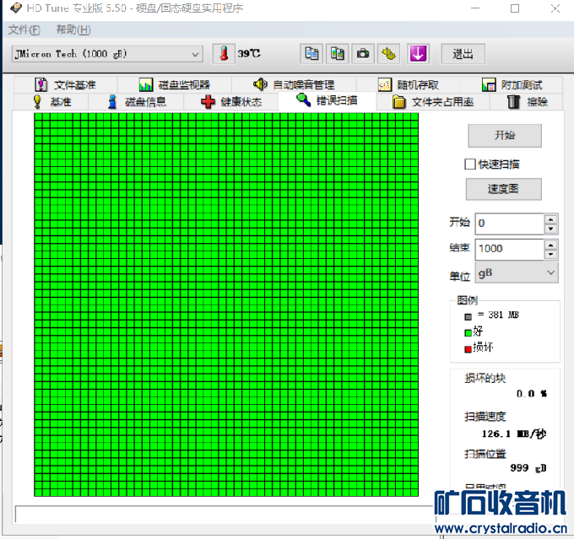This screenshot has height=539, width=574.
Task: Decrease the 开始 value with down arrow
Action: [550, 229]
